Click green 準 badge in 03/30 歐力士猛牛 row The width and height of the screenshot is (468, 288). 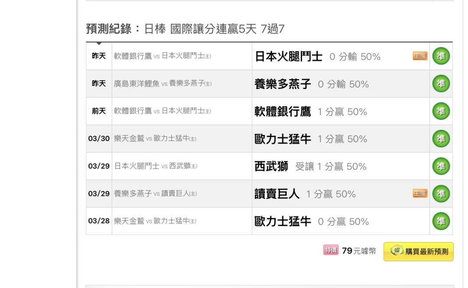[441, 138]
